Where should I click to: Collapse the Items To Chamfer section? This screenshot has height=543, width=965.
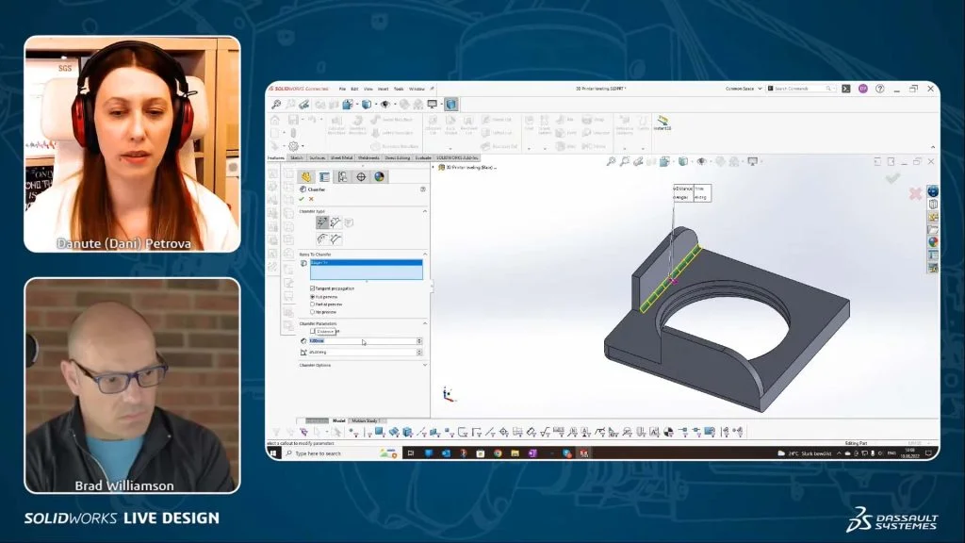click(x=425, y=253)
